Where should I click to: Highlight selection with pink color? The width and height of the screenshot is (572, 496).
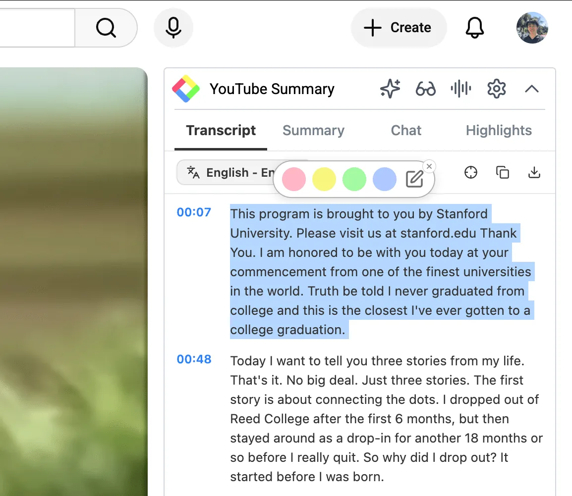pos(293,179)
